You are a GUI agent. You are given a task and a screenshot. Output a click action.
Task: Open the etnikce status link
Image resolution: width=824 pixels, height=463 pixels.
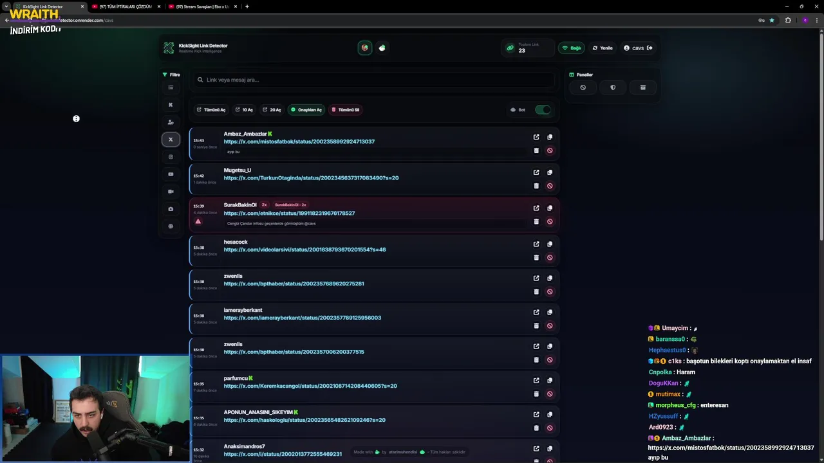pyautogui.click(x=289, y=213)
